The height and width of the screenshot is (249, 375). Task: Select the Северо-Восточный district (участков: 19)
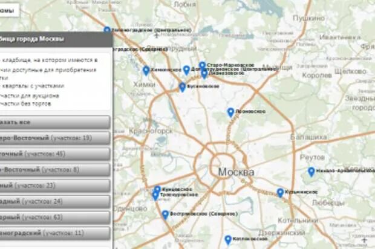(x=55, y=138)
